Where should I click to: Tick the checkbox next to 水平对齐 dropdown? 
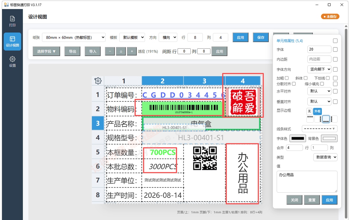(x=335, y=91)
